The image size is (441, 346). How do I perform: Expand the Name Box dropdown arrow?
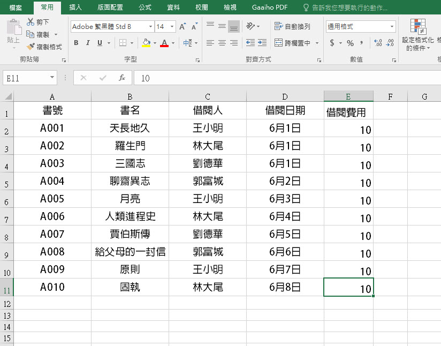[52, 78]
